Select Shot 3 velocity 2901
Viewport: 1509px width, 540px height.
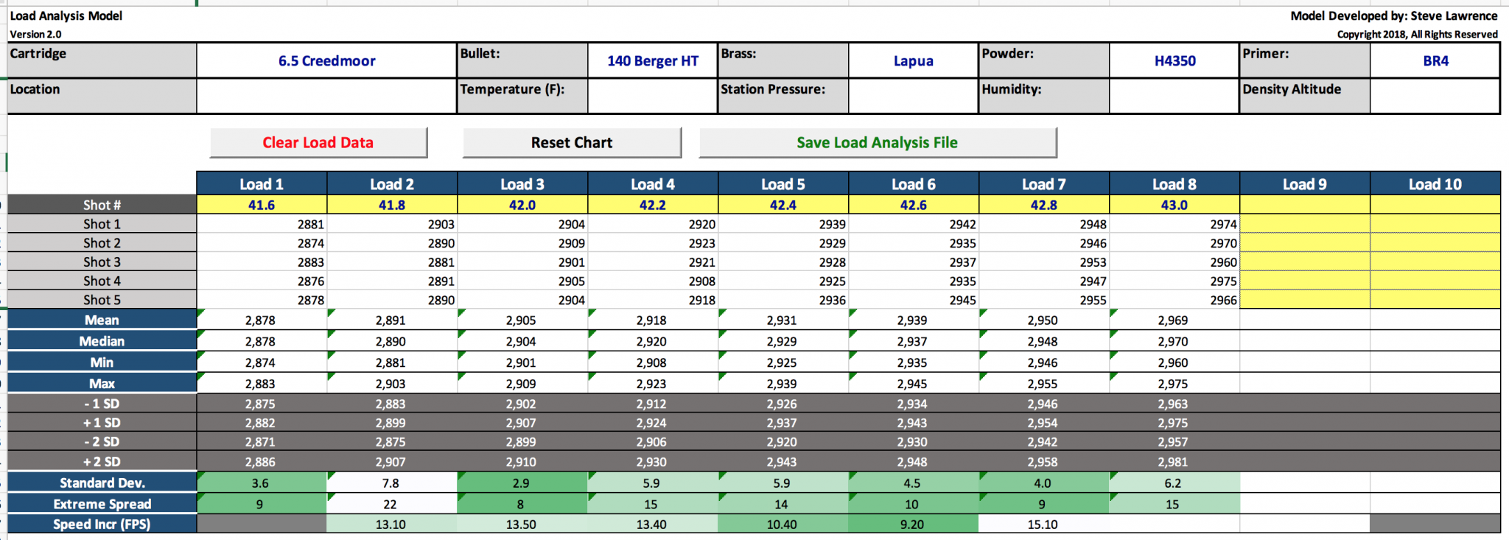coord(522,262)
